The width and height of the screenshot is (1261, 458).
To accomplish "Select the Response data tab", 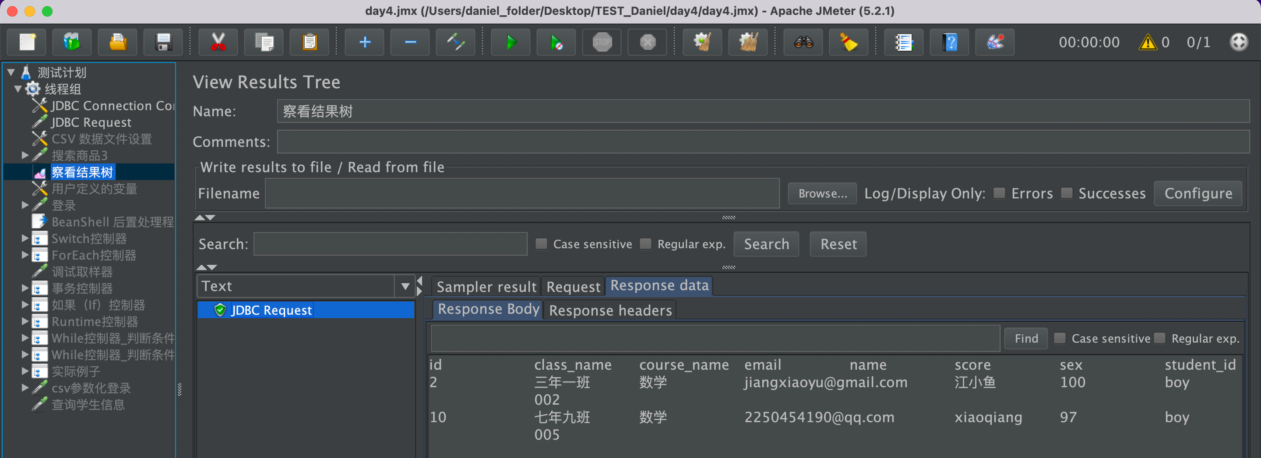I will point(659,285).
